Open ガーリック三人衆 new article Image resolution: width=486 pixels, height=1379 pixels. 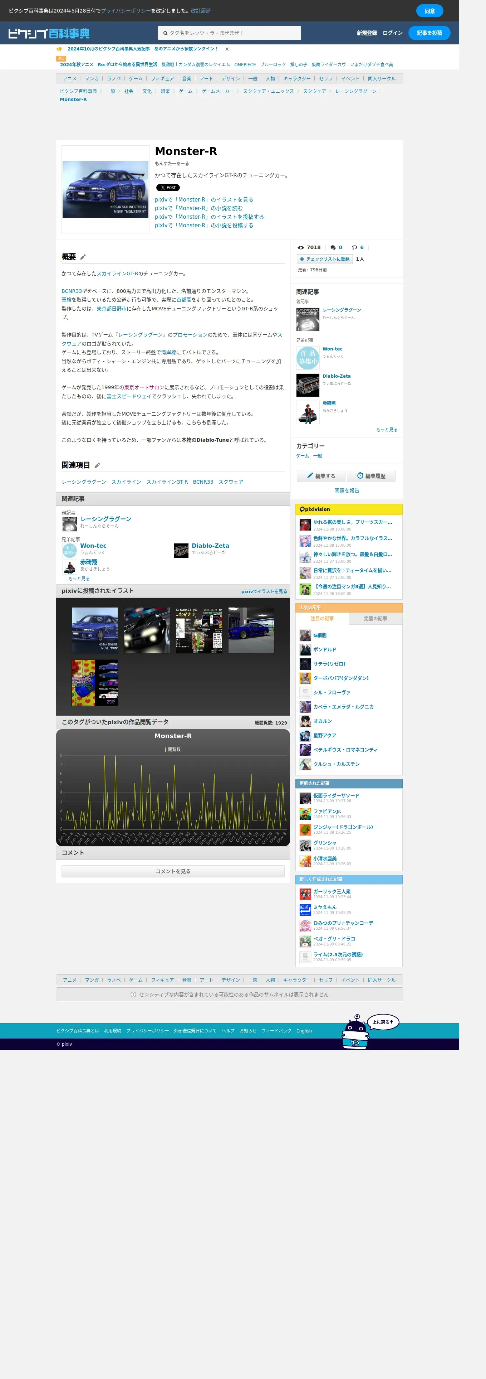click(332, 892)
